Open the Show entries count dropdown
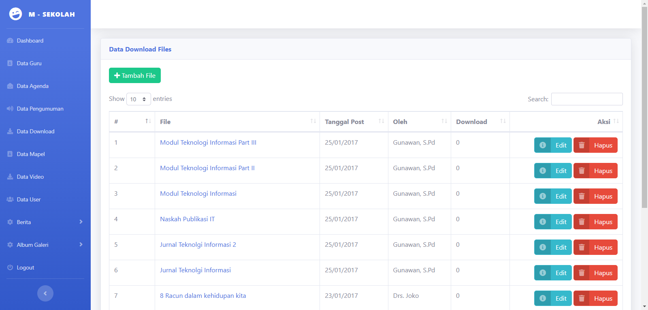This screenshot has width=648, height=310. [x=139, y=99]
